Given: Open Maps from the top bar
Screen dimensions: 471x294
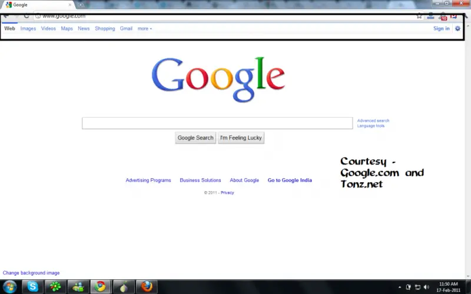Looking at the screenshot, I should (x=67, y=28).
